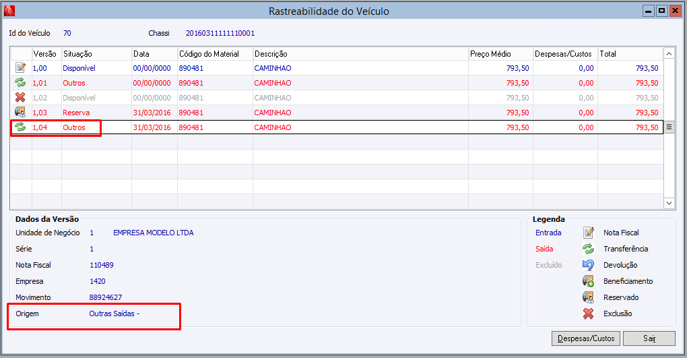Click the Beneficiamento legend icon
This screenshot has width=687, height=358.
588,281
